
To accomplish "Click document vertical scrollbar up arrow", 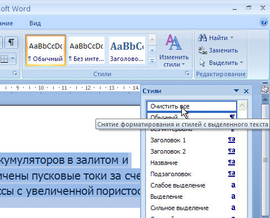I will (265, 99).
